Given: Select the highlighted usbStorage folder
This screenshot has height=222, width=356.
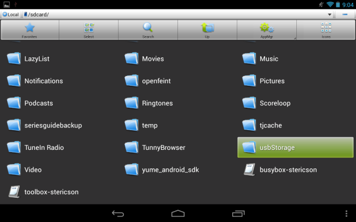Looking at the screenshot, I should tap(295, 148).
